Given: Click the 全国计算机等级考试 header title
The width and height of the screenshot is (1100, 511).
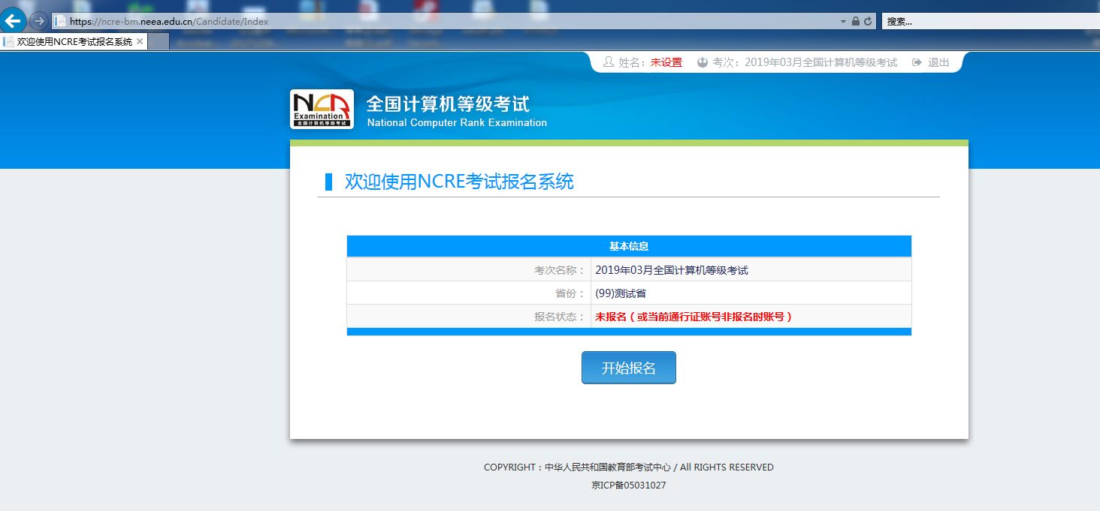Looking at the screenshot, I should pyautogui.click(x=448, y=104).
